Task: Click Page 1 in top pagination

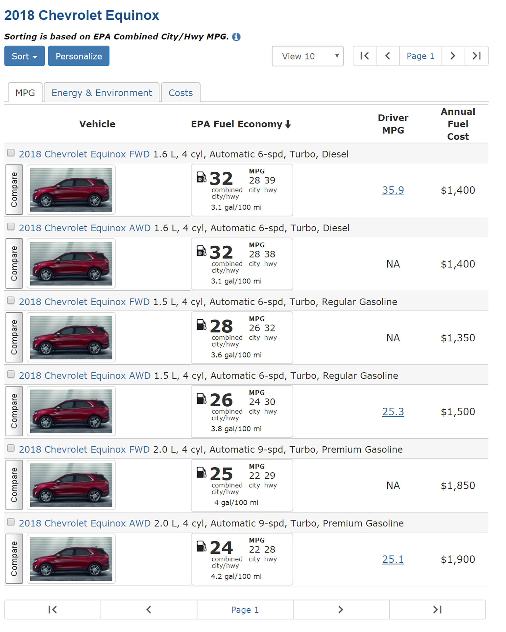Action: click(x=420, y=56)
